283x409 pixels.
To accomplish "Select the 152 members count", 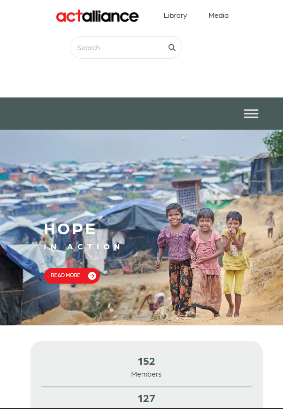I will 146,362.
